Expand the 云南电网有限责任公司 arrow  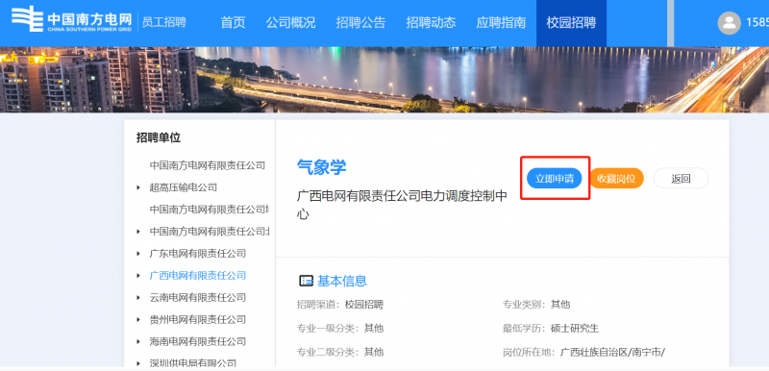[138, 298]
